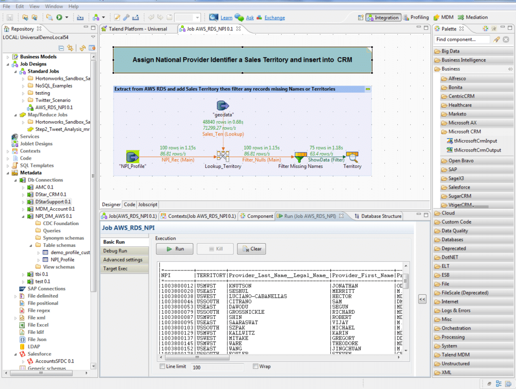
Task: Open the Window menu
Action: point(54,6)
